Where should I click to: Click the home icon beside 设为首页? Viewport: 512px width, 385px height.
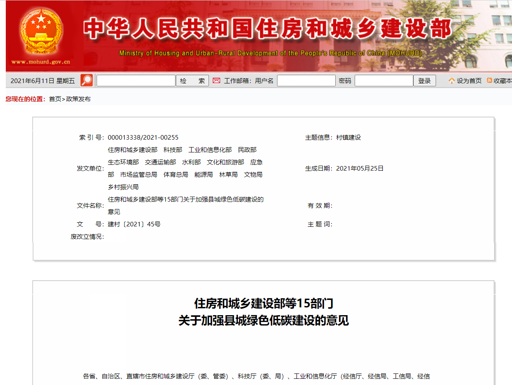[x=452, y=81]
